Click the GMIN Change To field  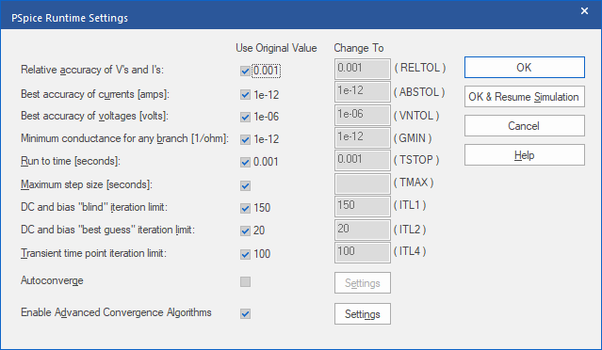(363, 138)
